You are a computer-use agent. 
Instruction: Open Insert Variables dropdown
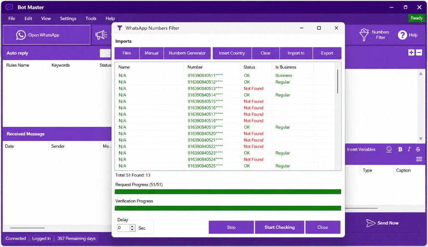(361, 149)
